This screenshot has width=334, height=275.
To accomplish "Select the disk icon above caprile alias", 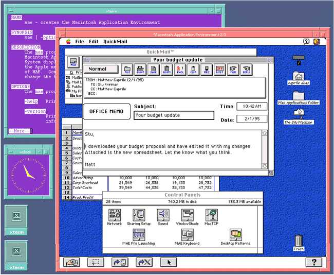I will (299, 60).
